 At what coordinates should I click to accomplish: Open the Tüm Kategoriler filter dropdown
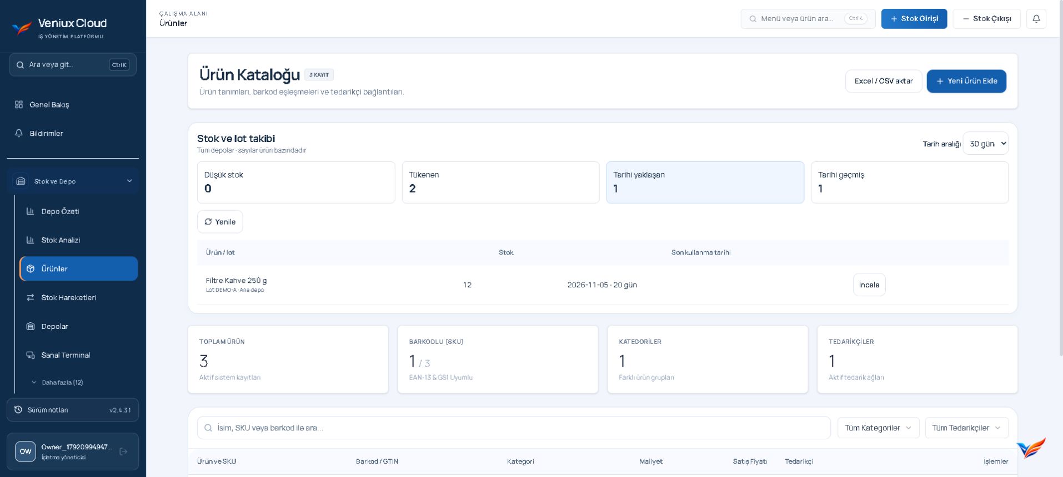coord(878,428)
